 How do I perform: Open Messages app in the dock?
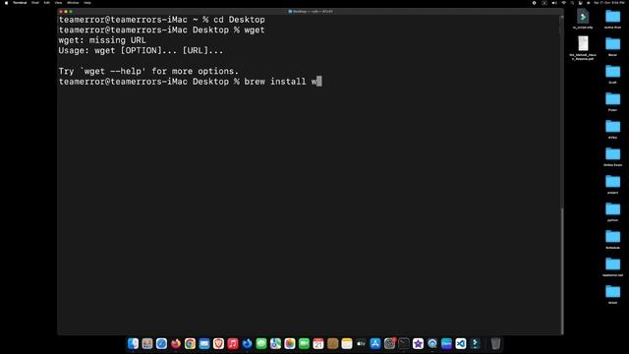coord(261,343)
